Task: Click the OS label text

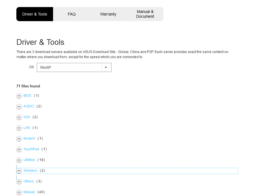Action: point(31,67)
